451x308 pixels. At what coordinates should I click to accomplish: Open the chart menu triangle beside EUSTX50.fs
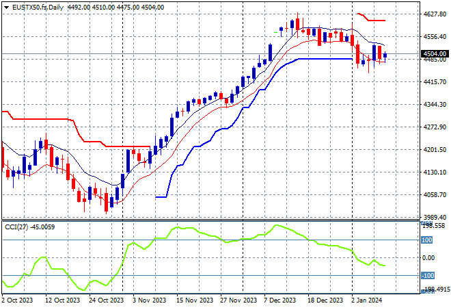coord(5,8)
